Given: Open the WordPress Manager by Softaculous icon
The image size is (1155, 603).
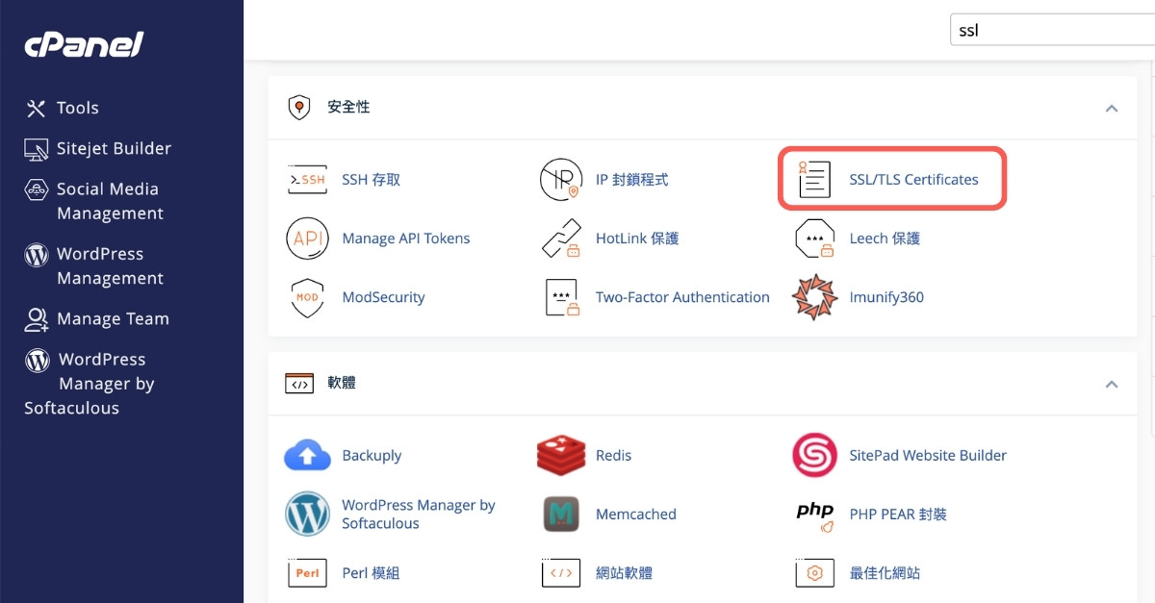Looking at the screenshot, I should pos(307,514).
